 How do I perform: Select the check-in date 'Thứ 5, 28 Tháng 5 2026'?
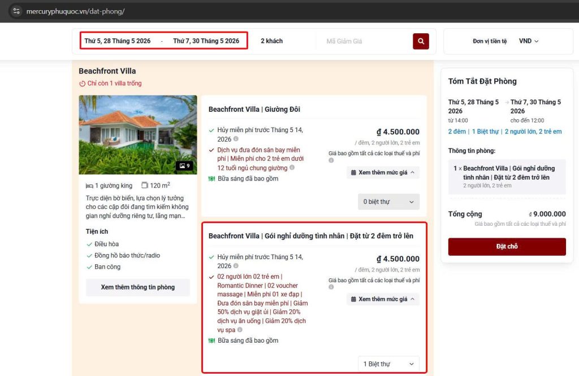pyautogui.click(x=118, y=41)
